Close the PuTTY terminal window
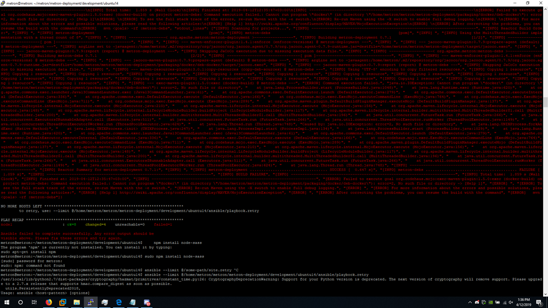This screenshot has width=548, height=308. point(541,3)
